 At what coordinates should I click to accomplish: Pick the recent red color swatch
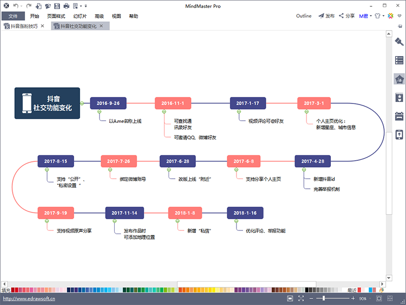[x=359, y=290]
